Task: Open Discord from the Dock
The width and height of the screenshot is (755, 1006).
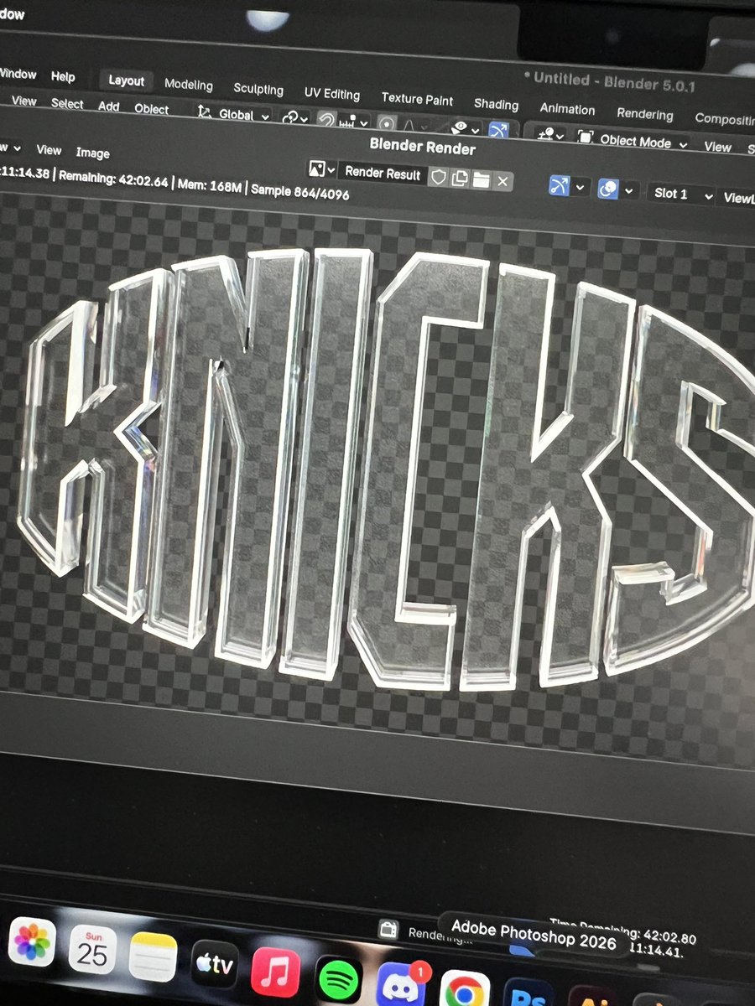Action: 401,984
